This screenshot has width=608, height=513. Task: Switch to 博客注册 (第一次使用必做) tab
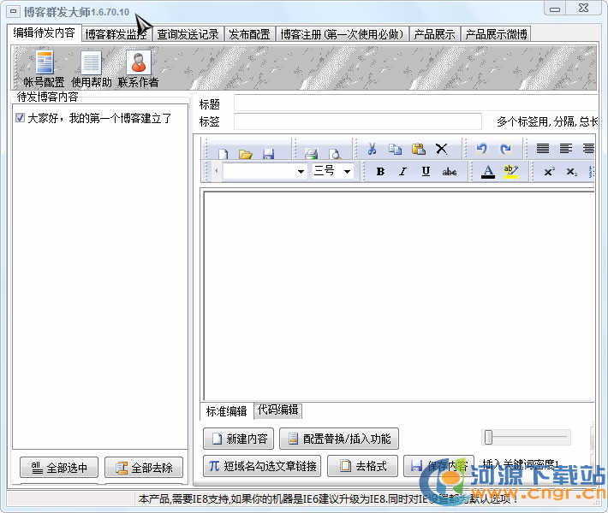(342, 34)
